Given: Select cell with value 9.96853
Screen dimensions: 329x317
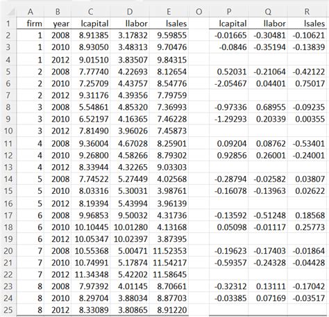Looking at the screenshot, I should click(x=90, y=216).
